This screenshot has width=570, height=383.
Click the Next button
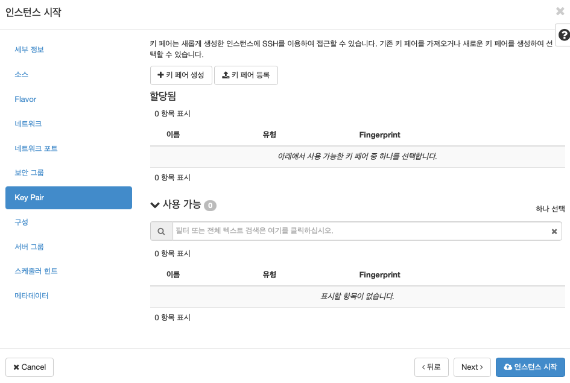pyautogui.click(x=472, y=367)
